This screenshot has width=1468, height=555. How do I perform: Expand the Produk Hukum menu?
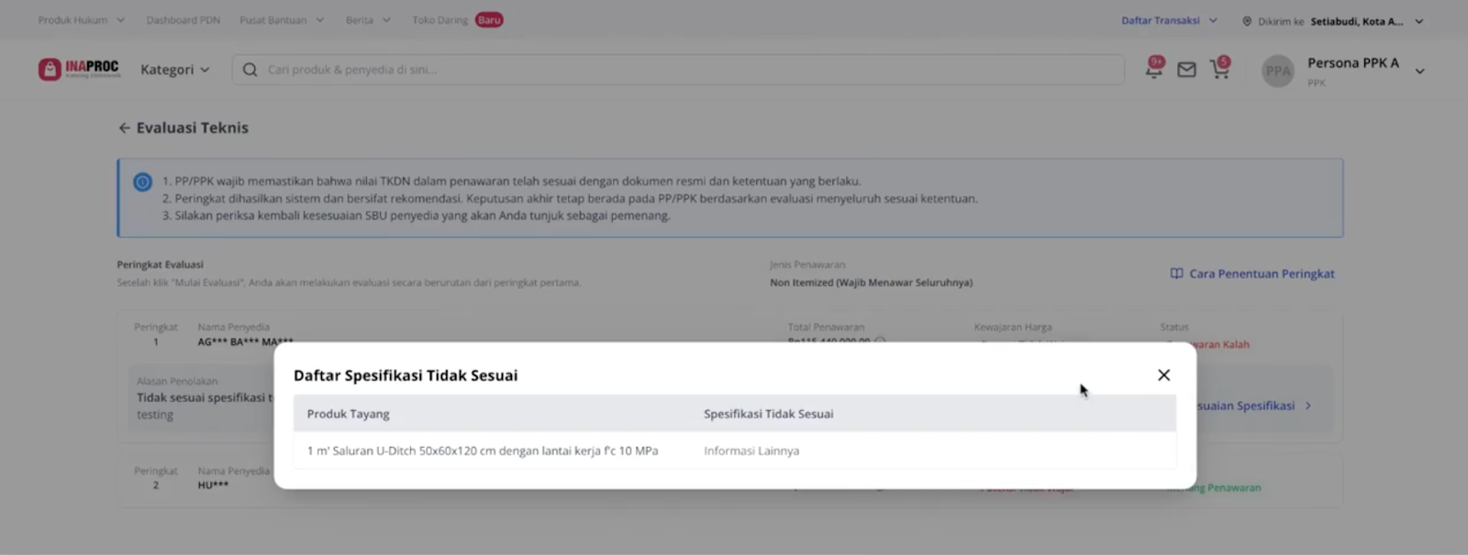tap(81, 20)
